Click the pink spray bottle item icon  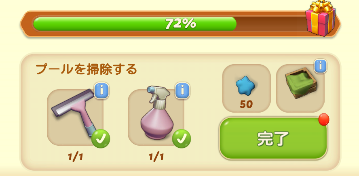(156, 113)
